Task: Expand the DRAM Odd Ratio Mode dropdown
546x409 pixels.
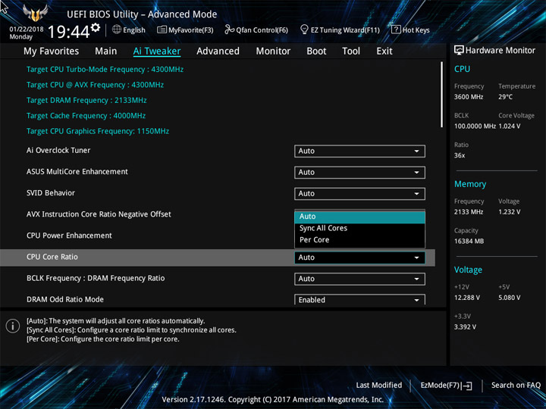Action: (359, 299)
